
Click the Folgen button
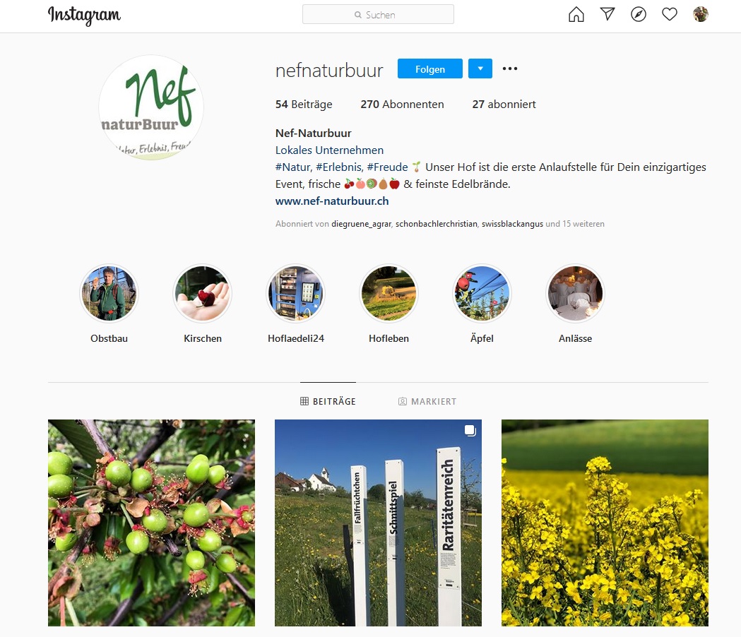(x=430, y=69)
